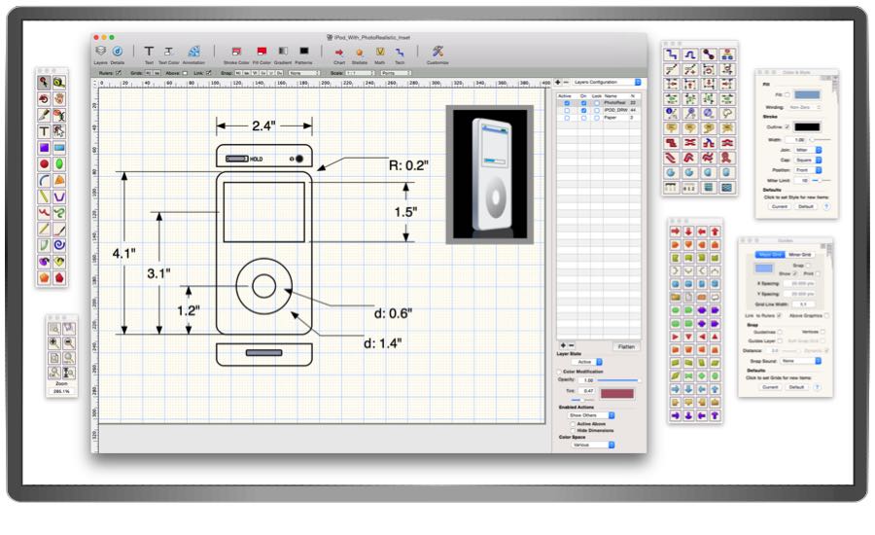The width and height of the screenshot is (875, 535).
Task: Open the Show Others dropdown
Action: pos(591,415)
